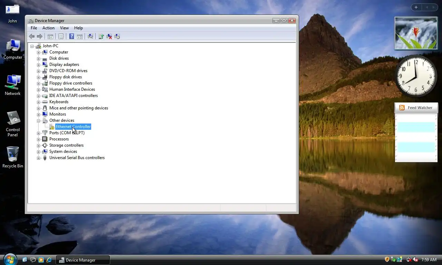Collapse the Other devices category
Viewport: 442px width, 265px height.
(39, 120)
